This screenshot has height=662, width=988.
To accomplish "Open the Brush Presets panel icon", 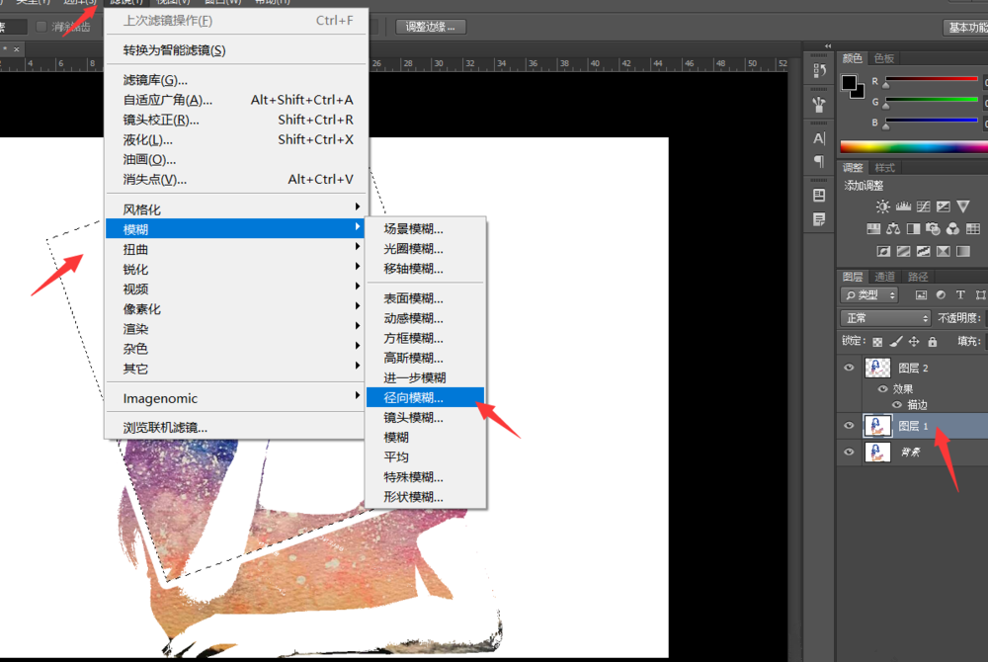I will pyautogui.click(x=819, y=104).
